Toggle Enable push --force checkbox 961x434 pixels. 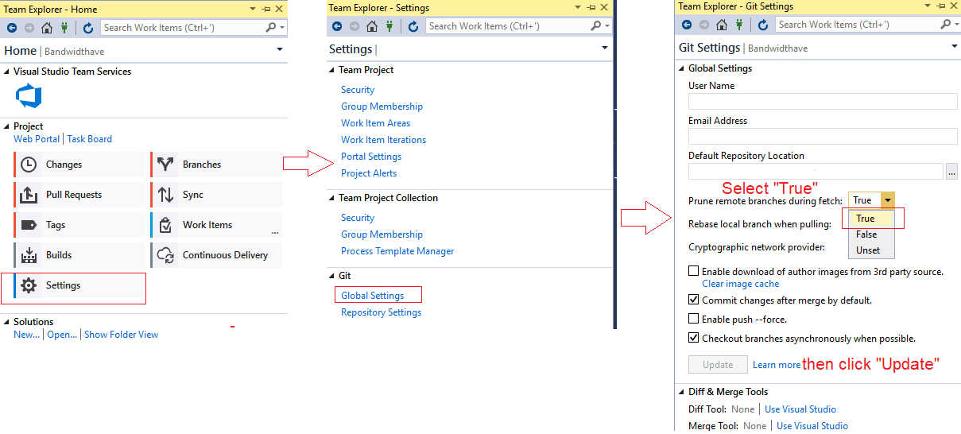[694, 320]
